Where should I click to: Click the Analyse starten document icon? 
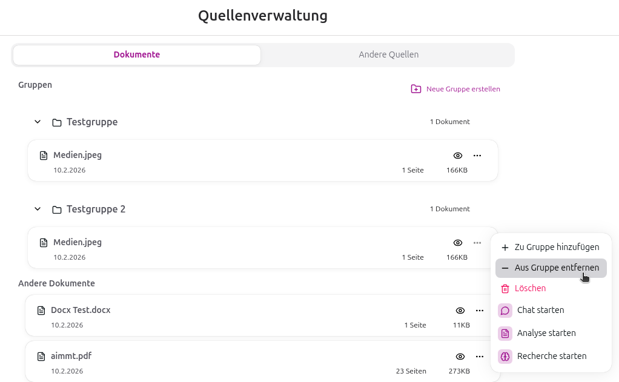point(505,334)
